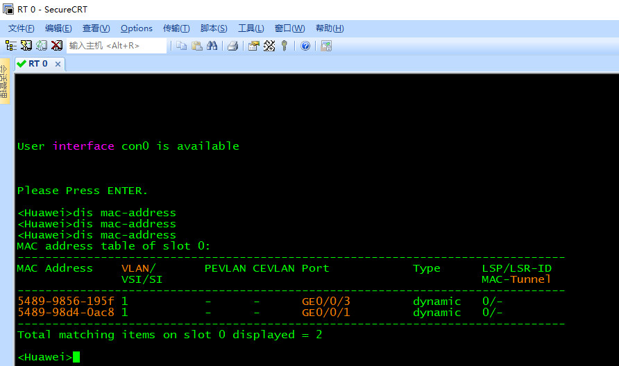Click the SecureCRT title bar icon
The image size is (619, 366).
coord(8,9)
